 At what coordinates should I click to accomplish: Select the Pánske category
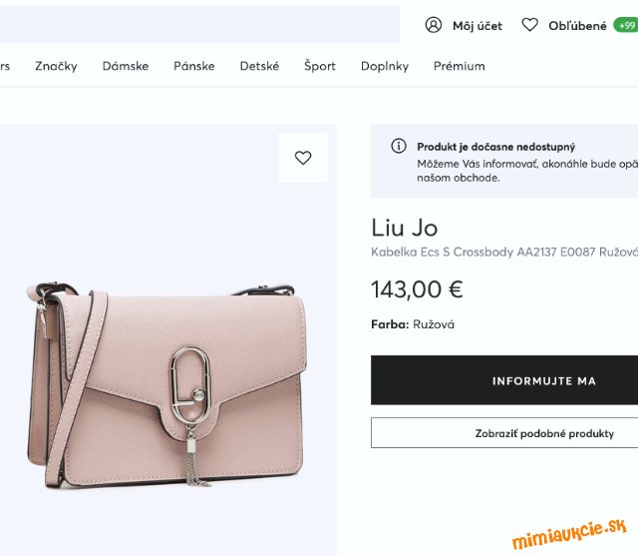[194, 66]
